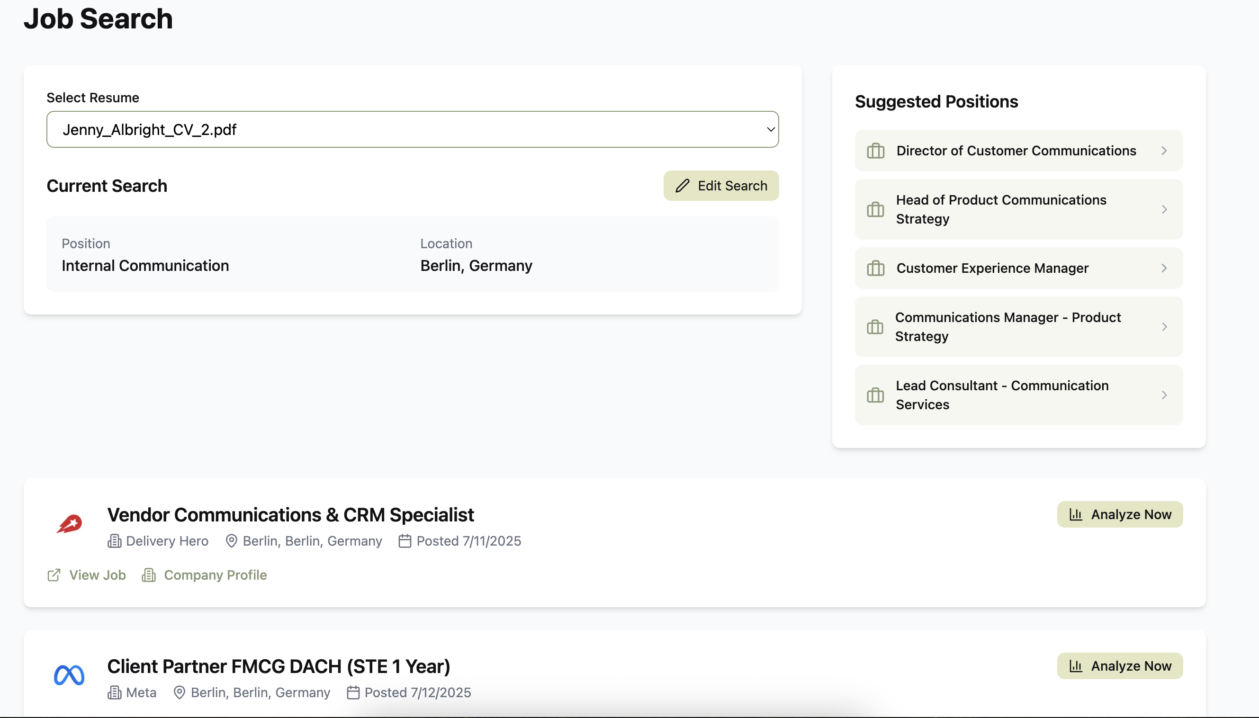Click chart icon in Delivery Hero Analyze Now

point(1076,514)
